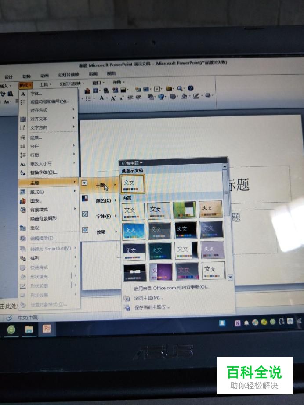Click the theme gallery scroll-up arrow
Image resolution: width=304 pixels, height=405 pixels.
pyautogui.click(x=225, y=167)
